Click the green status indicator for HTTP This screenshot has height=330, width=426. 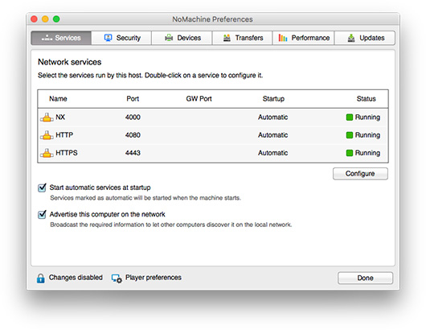pos(350,135)
